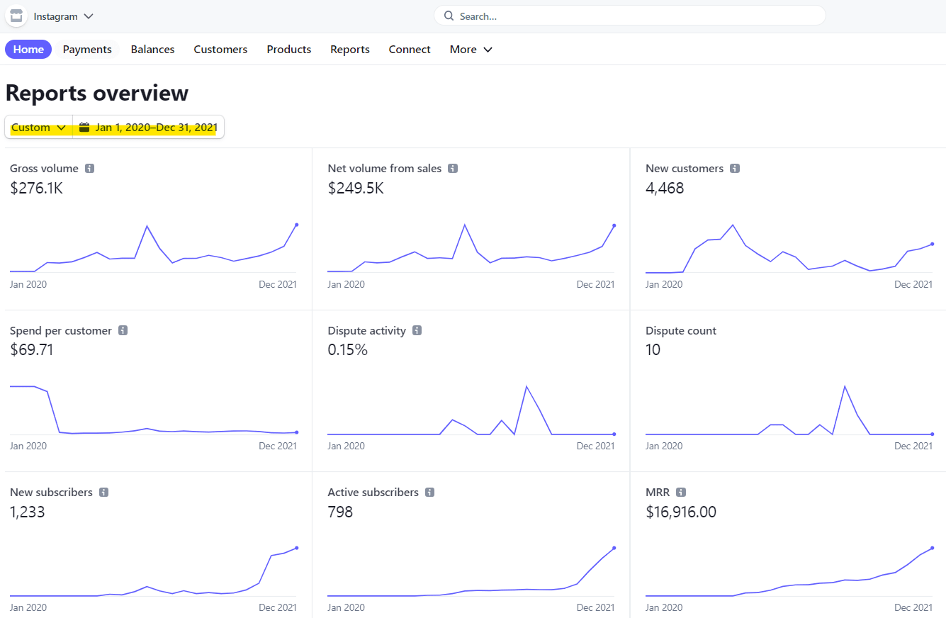Click the Home button in navigation
The width and height of the screenshot is (946, 618).
click(x=28, y=50)
